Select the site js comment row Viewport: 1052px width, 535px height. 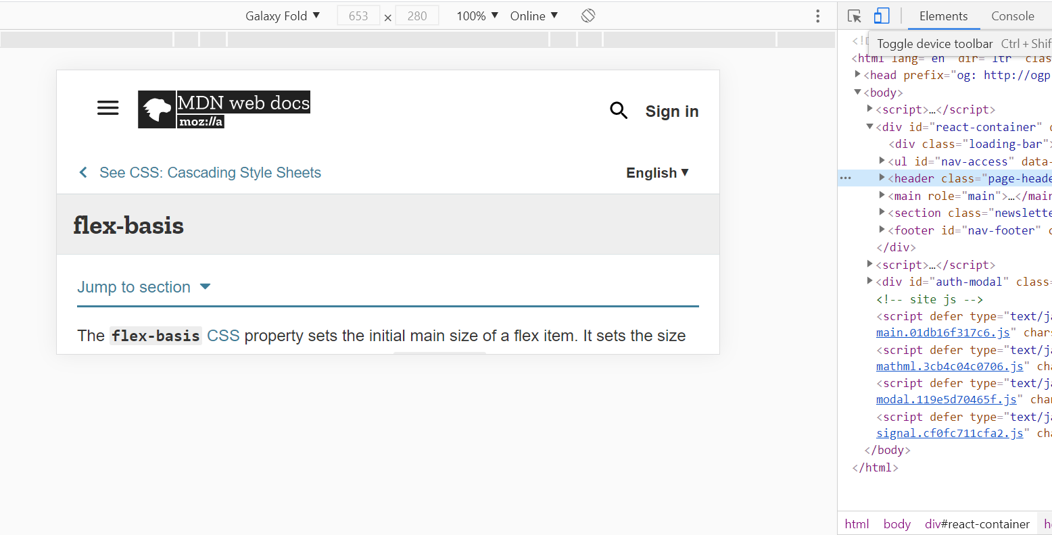click(x=945, y=299)
